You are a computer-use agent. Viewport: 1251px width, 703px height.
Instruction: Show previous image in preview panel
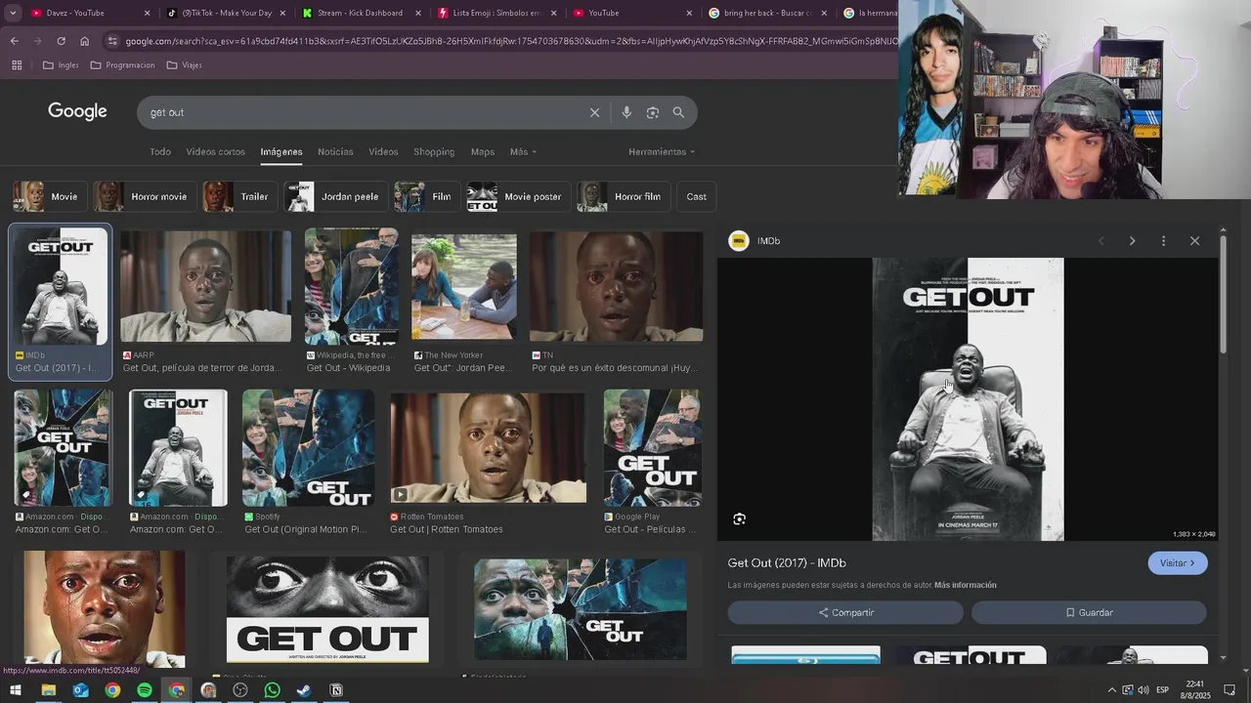pos(1100,241)
